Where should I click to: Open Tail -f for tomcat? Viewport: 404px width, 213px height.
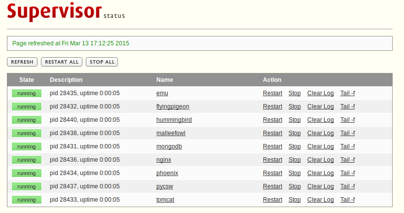point(347,200)
